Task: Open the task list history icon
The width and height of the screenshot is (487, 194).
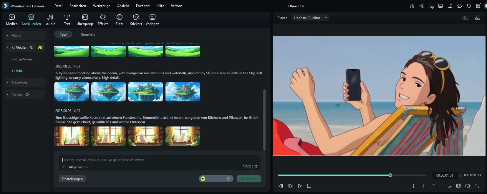Action: [431, 6]
